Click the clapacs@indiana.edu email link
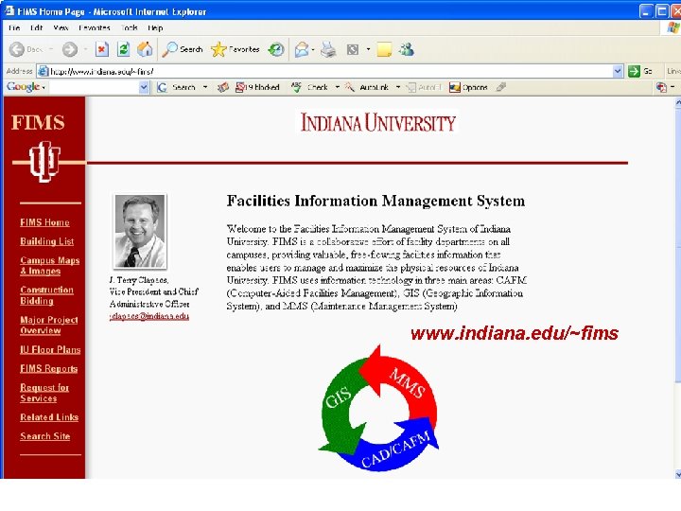Screen dimensions: 681x511 pos(149,316)
